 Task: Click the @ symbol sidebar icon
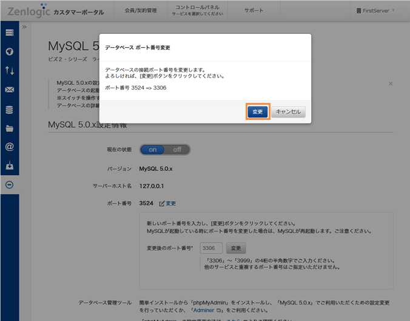pos(9,147)
